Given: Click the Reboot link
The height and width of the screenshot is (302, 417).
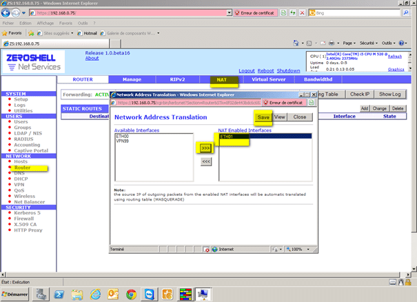Looking at the screenshot, I should click(x=265, y=71).
